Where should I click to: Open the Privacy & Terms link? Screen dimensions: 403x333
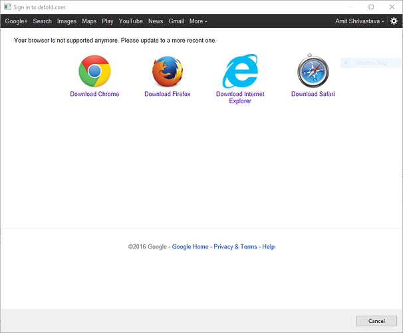pos(235,246)
